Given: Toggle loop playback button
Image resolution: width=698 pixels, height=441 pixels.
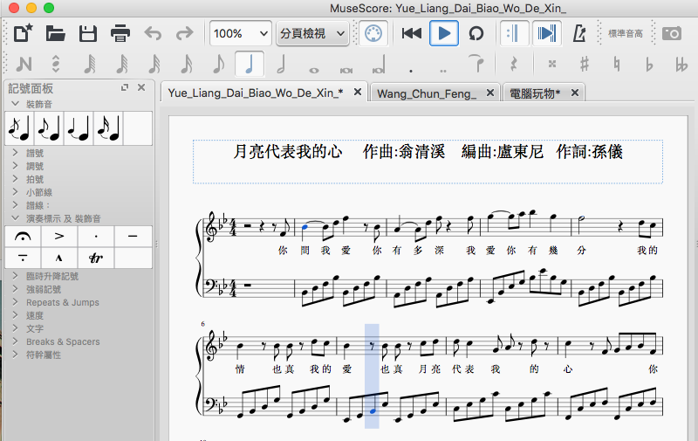Looking at the screenshot, I should pos(476,34).
